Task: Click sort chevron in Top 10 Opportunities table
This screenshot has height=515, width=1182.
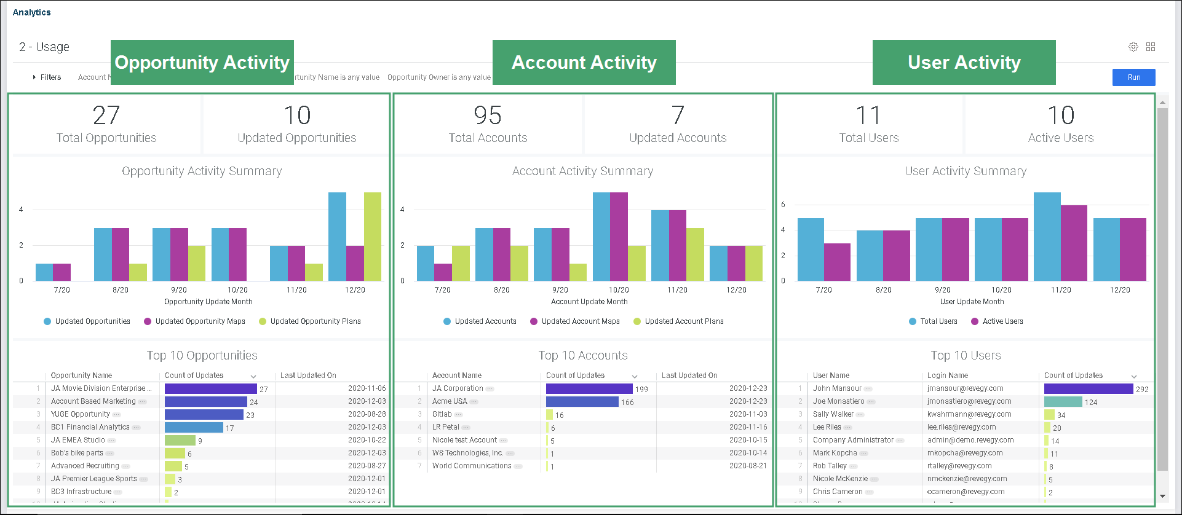Action: [x=253, y=376]
